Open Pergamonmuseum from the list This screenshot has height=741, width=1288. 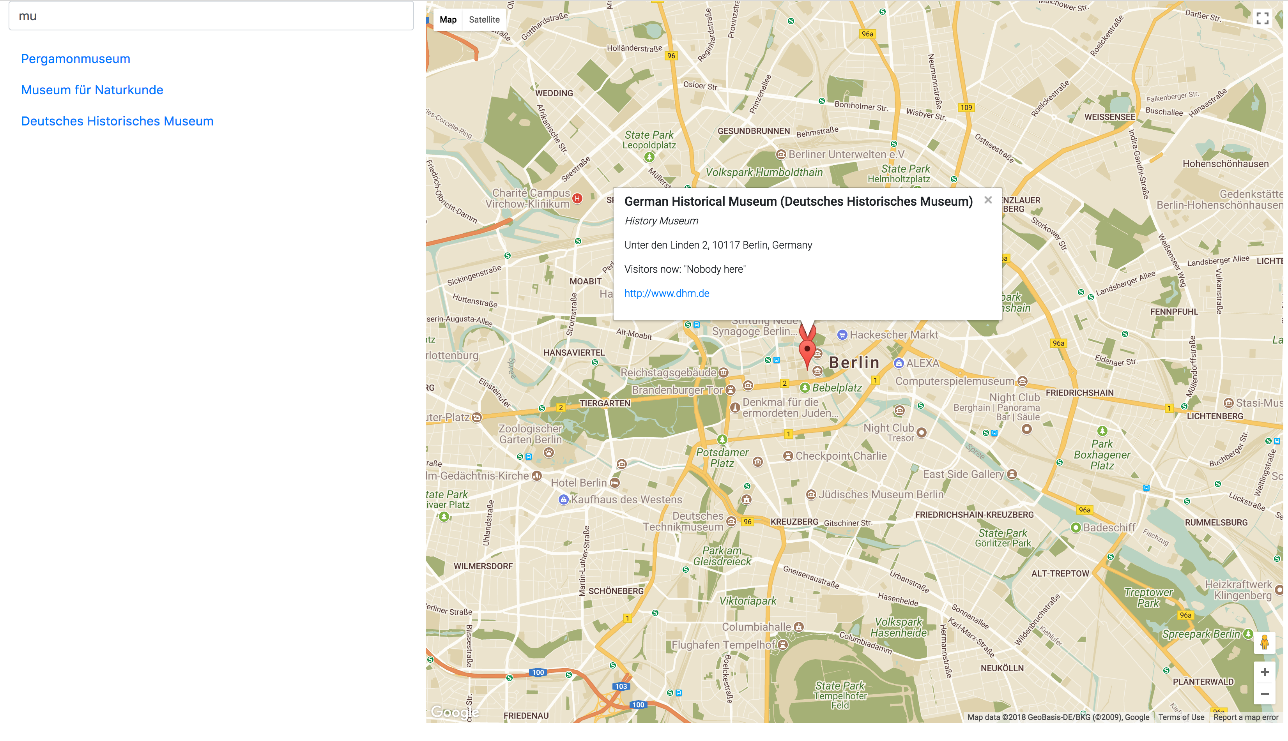click(75, 58)
